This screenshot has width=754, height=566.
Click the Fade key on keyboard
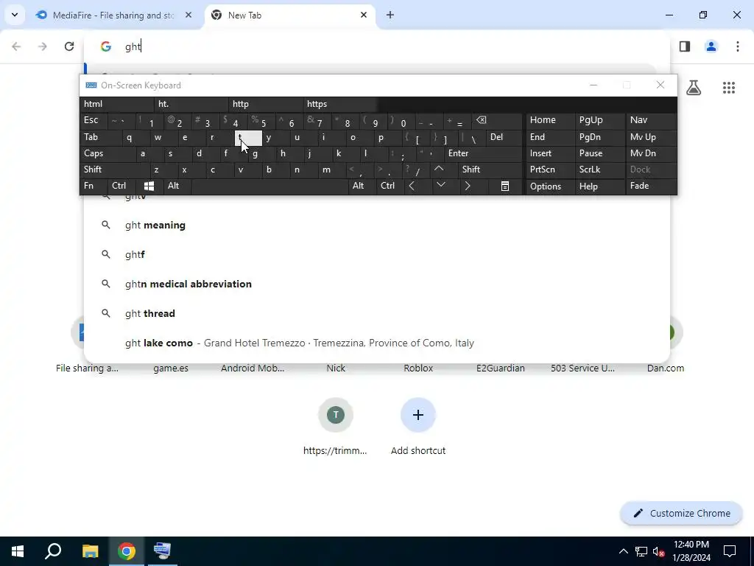click(651, 186)
